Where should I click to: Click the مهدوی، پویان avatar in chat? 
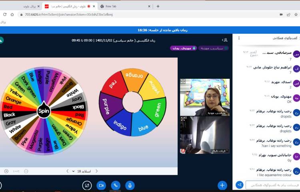point(296,98)
